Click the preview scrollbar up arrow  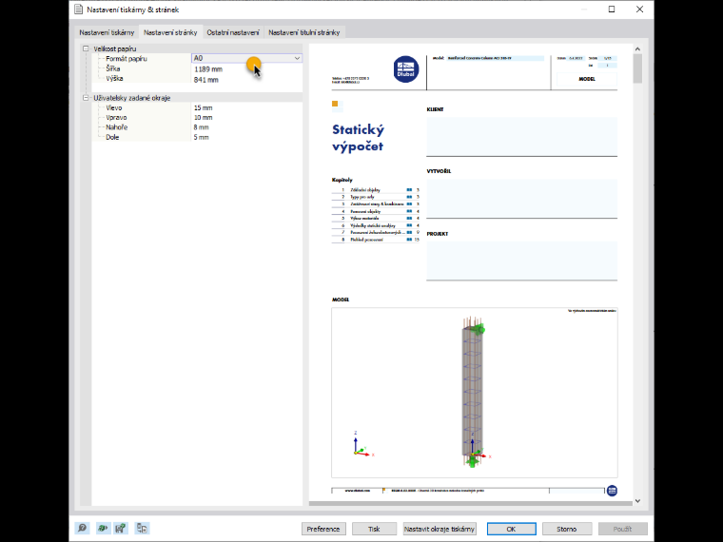pyautogui.click(x=637, y=48)
